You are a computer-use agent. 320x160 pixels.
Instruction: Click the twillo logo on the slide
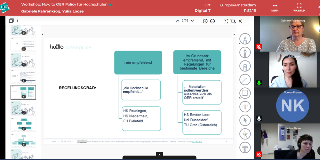(57, 46)
